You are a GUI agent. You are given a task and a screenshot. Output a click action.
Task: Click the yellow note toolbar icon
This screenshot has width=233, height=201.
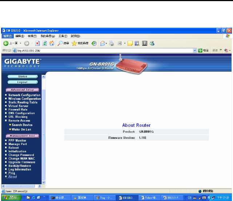coord(130,43)
